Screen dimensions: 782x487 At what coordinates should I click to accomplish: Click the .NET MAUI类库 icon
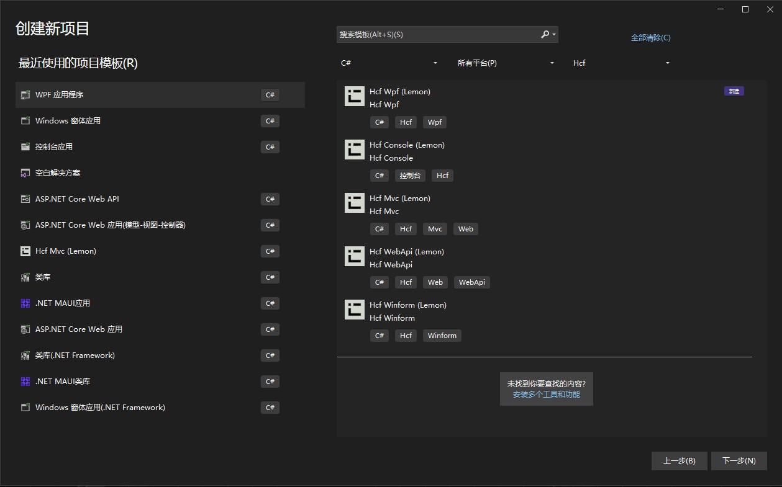pyautogui.click(x=25, y=382)
